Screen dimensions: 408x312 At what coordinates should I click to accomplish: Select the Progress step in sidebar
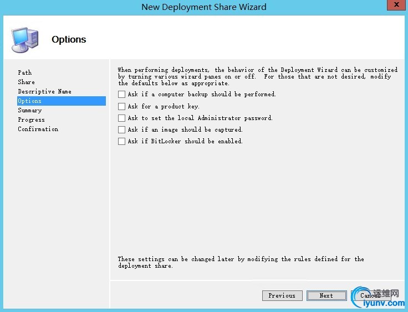(x=31, y=119)
